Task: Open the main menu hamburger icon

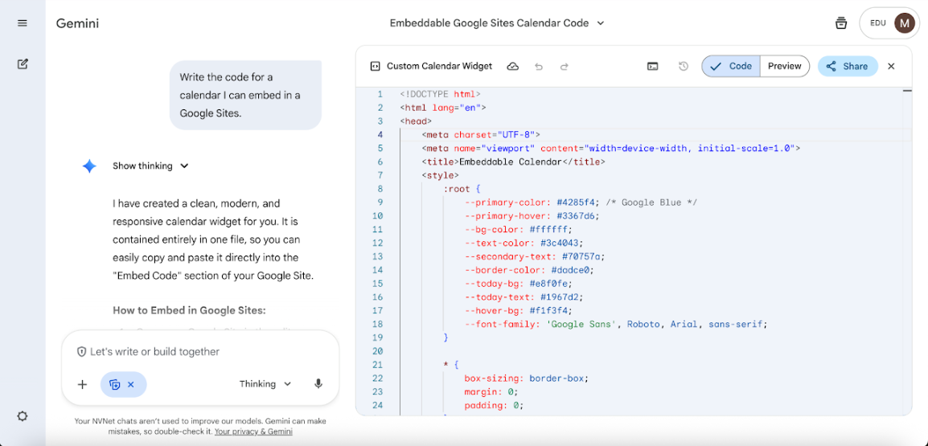Action: pos(23,23)
